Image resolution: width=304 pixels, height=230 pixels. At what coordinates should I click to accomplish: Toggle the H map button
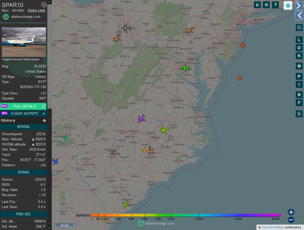click(266, 5)
